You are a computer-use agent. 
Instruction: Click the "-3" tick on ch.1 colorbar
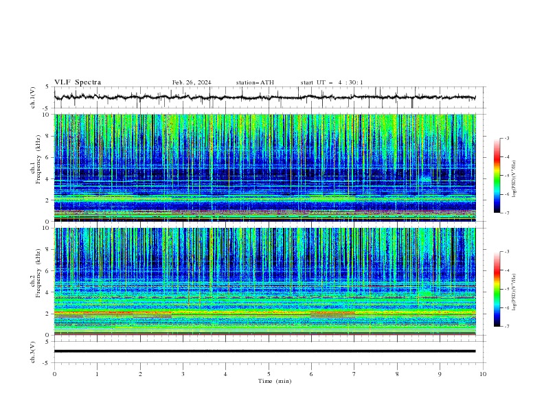pos(506,138)
